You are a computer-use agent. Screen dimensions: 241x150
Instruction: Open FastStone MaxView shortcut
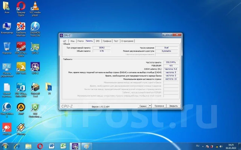[x=21, y=29]
